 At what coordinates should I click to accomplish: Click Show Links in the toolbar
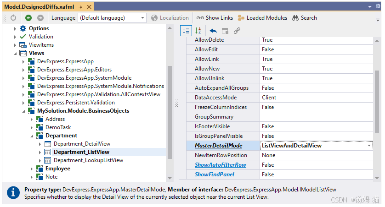point(215,18)
